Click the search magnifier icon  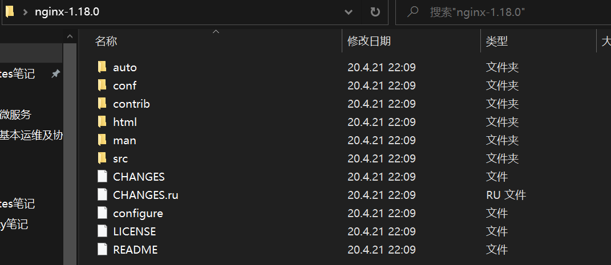click(412, 12)
